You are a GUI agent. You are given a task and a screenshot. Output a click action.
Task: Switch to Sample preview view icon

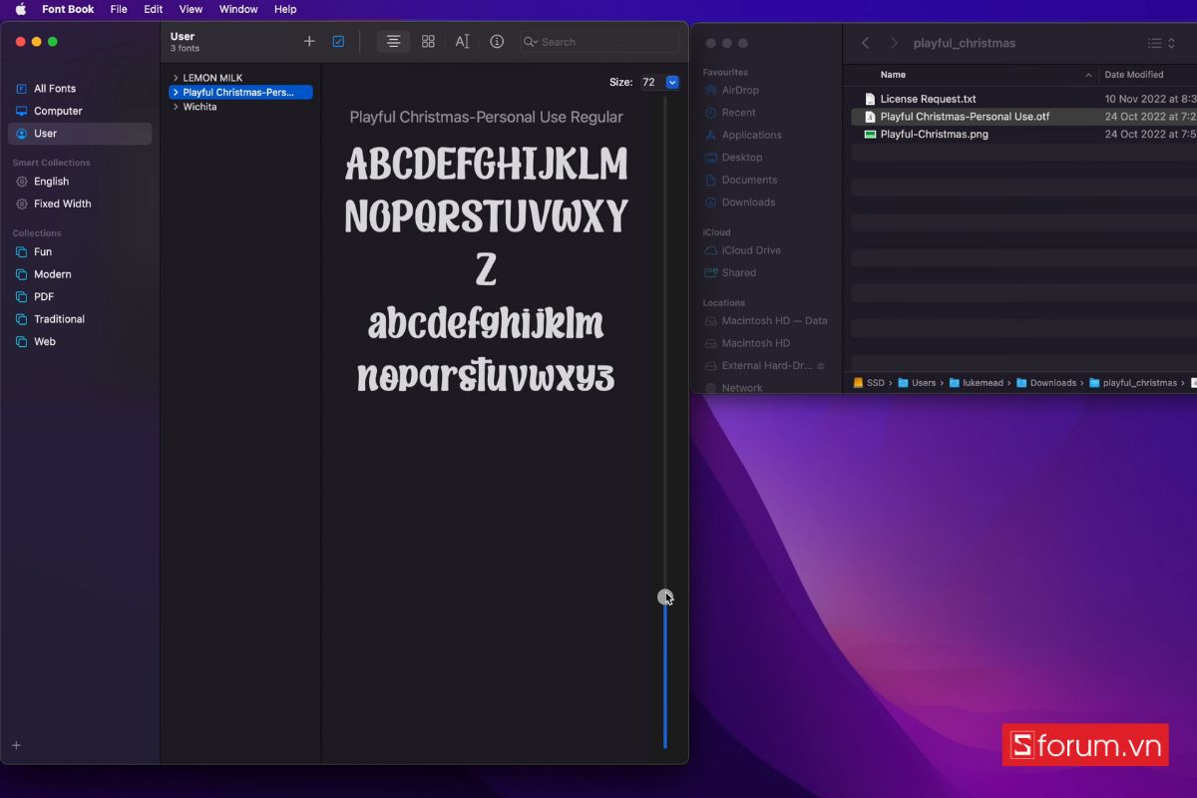point(393,41)
